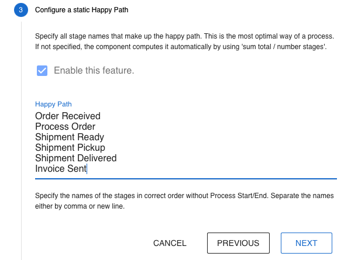Click empty textarea space right of 'Invoice Sent'
Image resolution: width=351 pixels, height=260 pixels.
click(222, 169)
